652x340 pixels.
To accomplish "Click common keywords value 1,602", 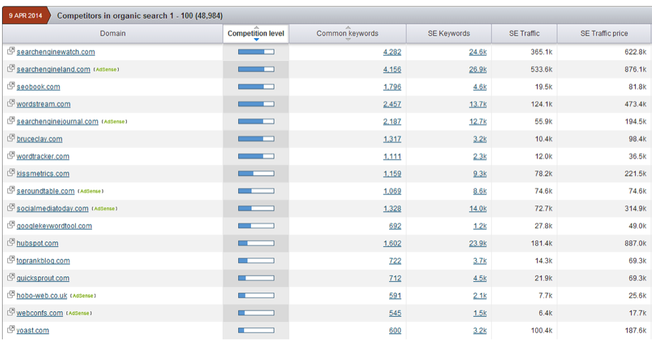I will click(392, 243).
